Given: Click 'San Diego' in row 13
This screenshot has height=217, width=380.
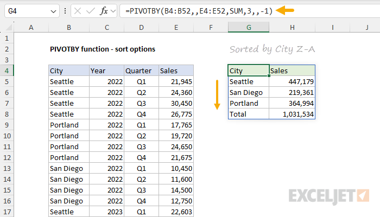Looking at the screenshot, I should click(x=69, y=168).
